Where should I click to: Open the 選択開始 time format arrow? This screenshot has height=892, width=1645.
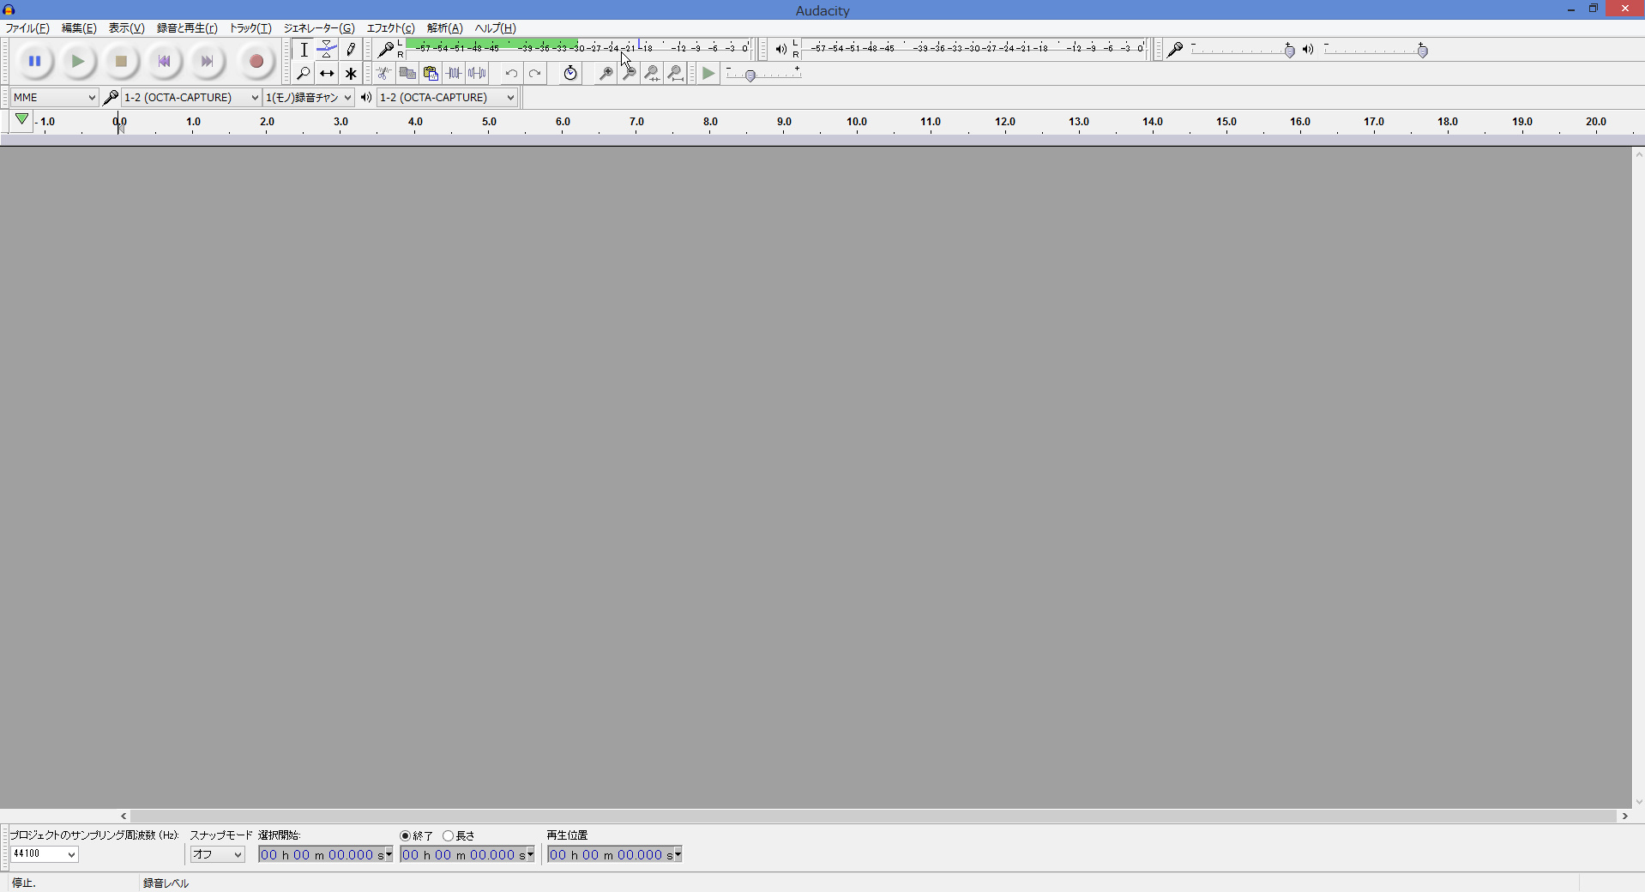tap(389, 854)
